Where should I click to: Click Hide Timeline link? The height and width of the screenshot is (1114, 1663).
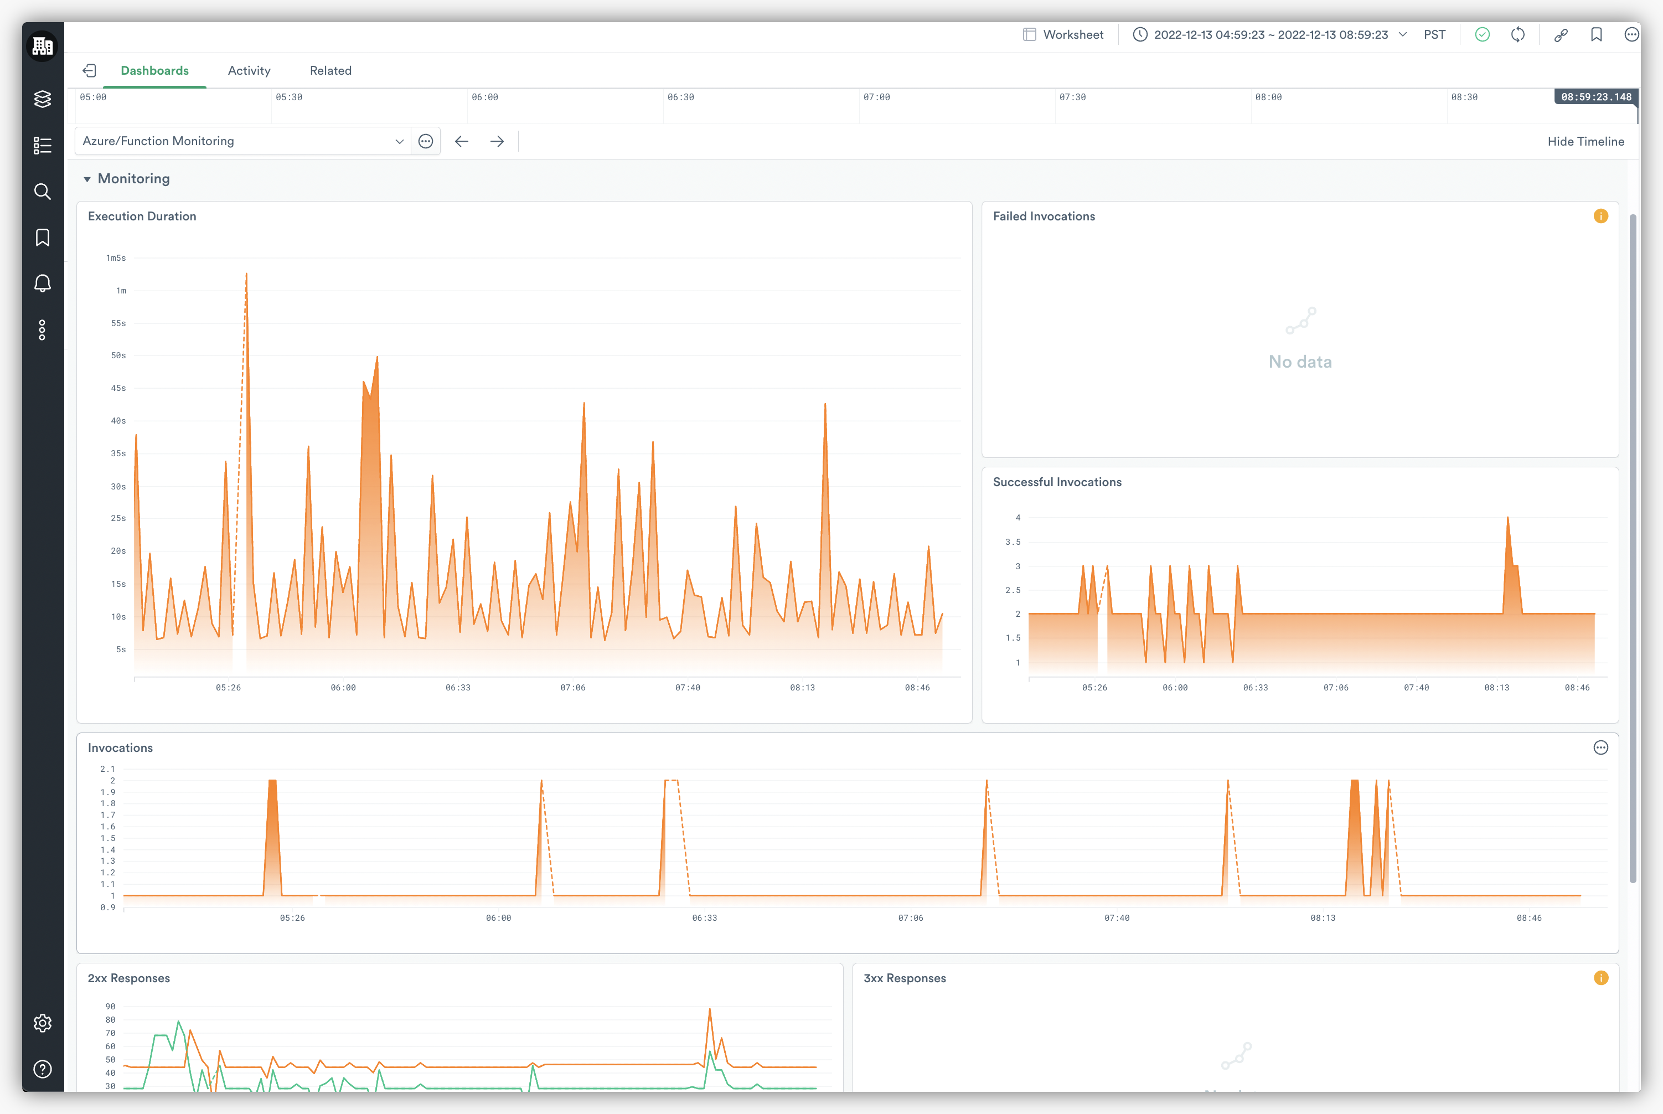tap(1586, 141)
